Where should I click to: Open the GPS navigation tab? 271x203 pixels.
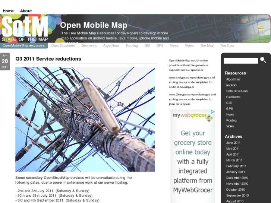pyautogui.click(x=160, y=45)
